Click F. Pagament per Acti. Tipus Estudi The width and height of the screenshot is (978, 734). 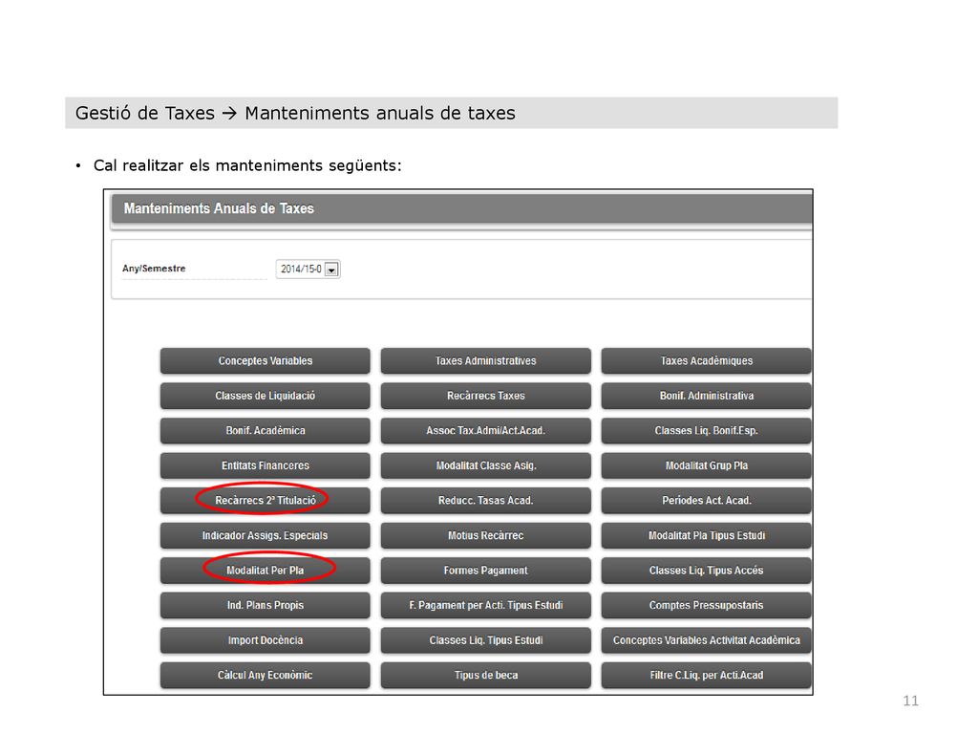click(486, 605)
